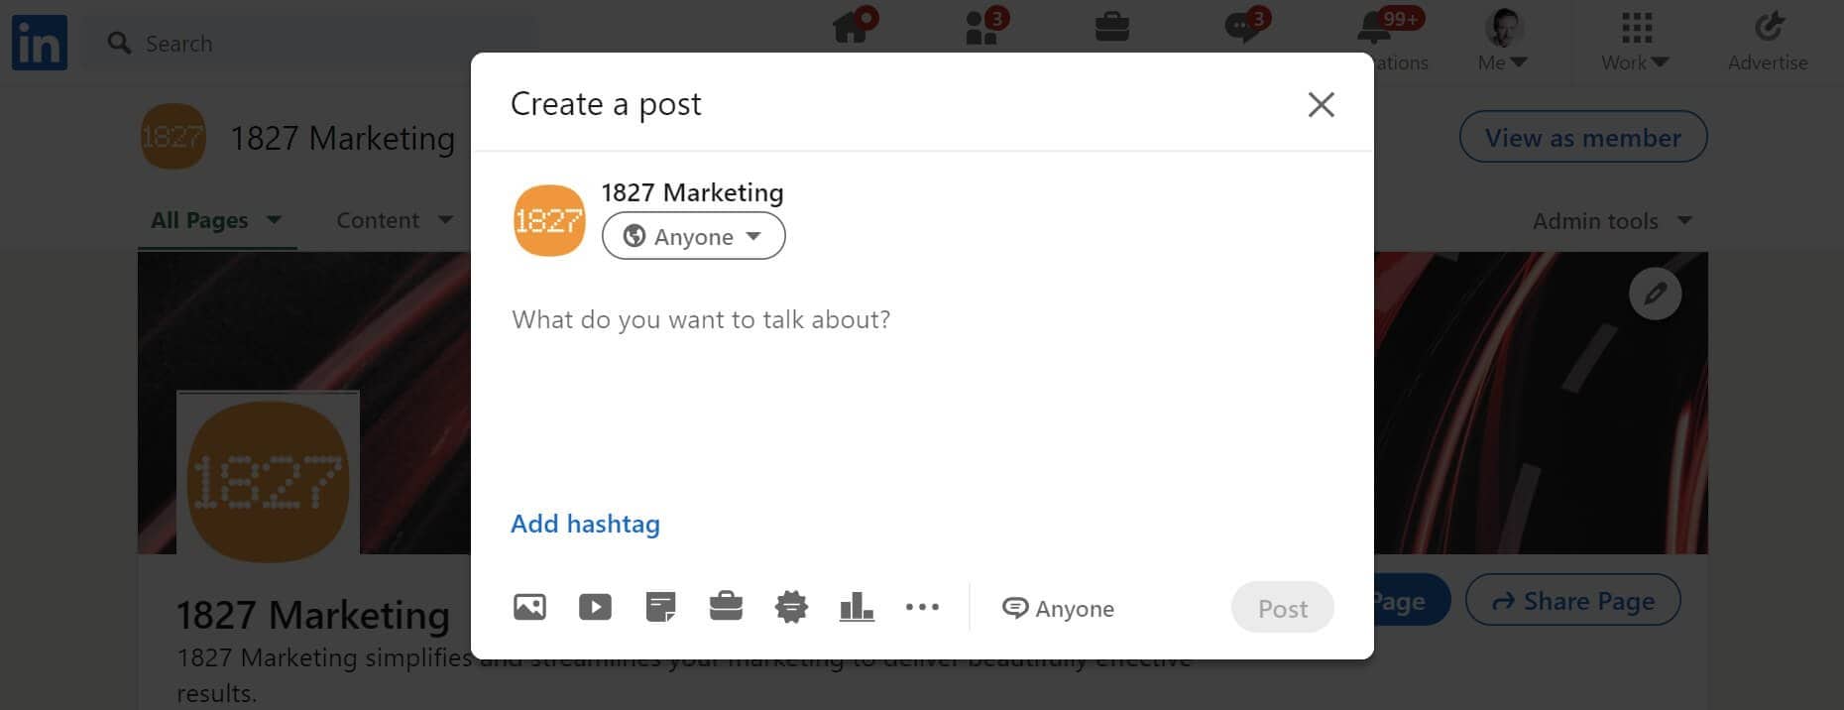This screenshot has height=710, width=1844.
Task: Click the LinkedIn logo
Action: [40, 43]
